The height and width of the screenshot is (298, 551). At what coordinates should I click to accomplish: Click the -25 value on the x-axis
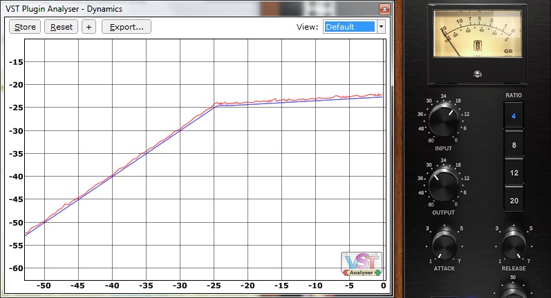[214, 286]
